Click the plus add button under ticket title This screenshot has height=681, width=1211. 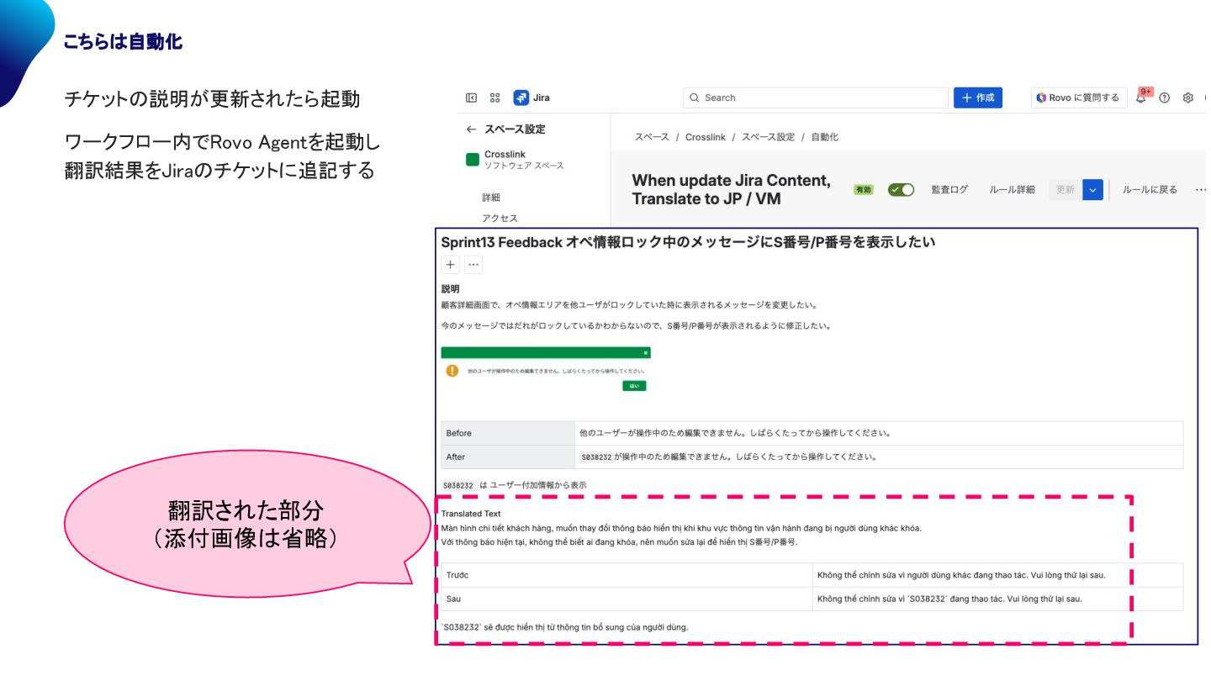451,265
